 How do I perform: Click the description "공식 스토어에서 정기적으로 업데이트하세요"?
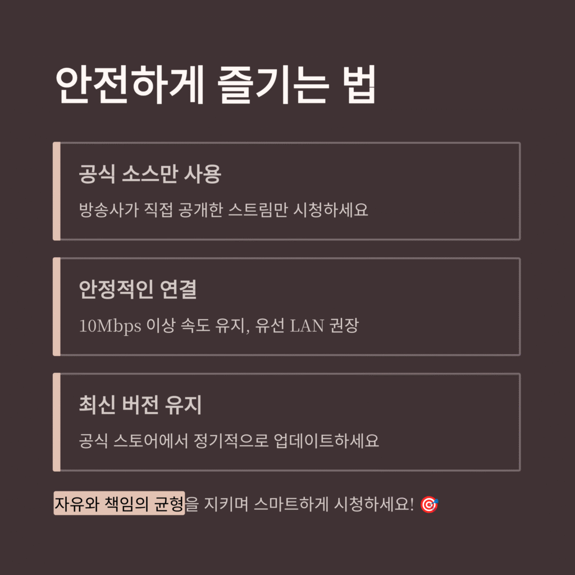pyautogui.click(x=229, y=440)
